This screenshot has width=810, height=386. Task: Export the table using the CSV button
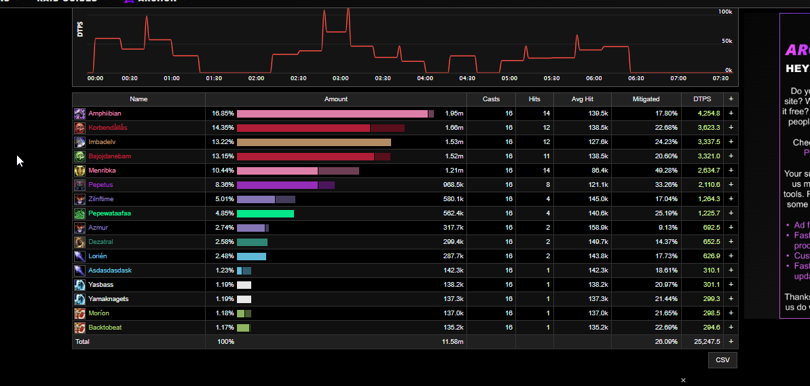point(722,360)
